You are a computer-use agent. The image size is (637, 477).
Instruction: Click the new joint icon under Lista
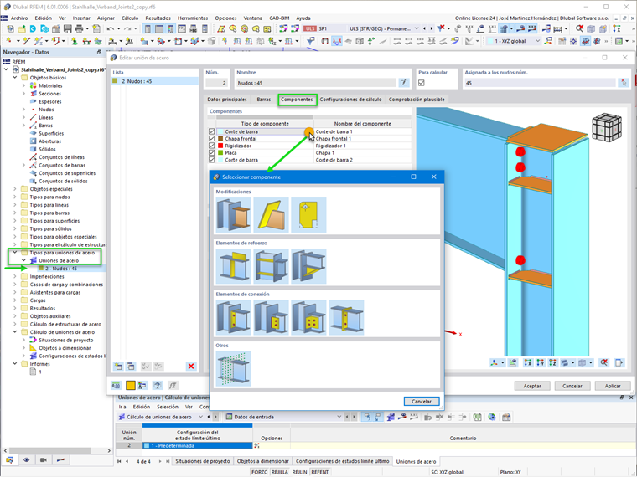click(118, 367)
